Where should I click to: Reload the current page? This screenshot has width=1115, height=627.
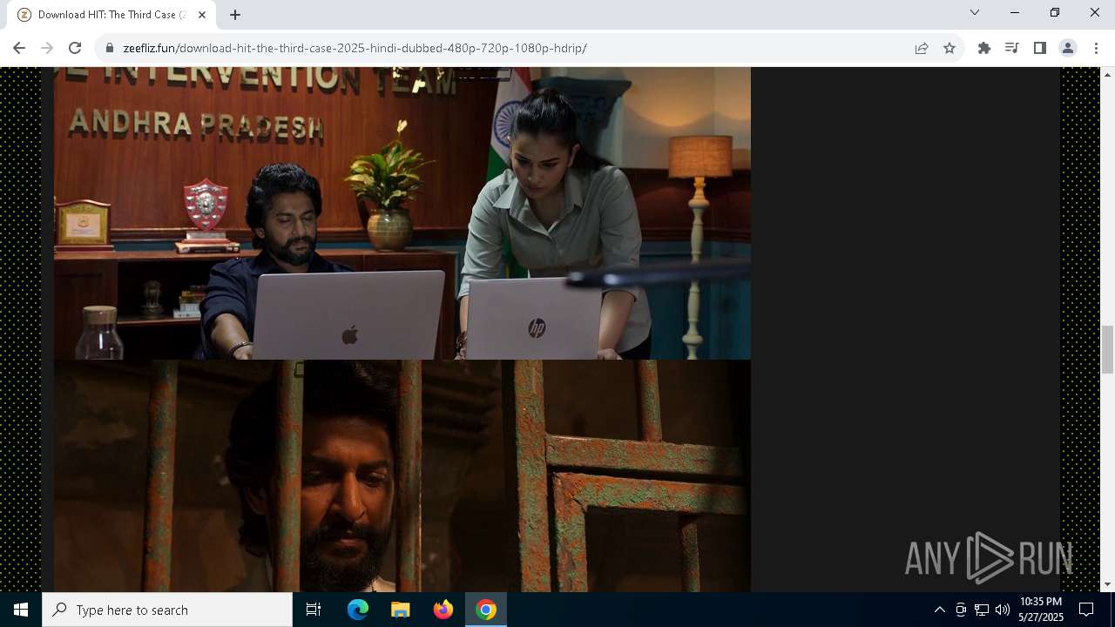click(x=75, y=48)
